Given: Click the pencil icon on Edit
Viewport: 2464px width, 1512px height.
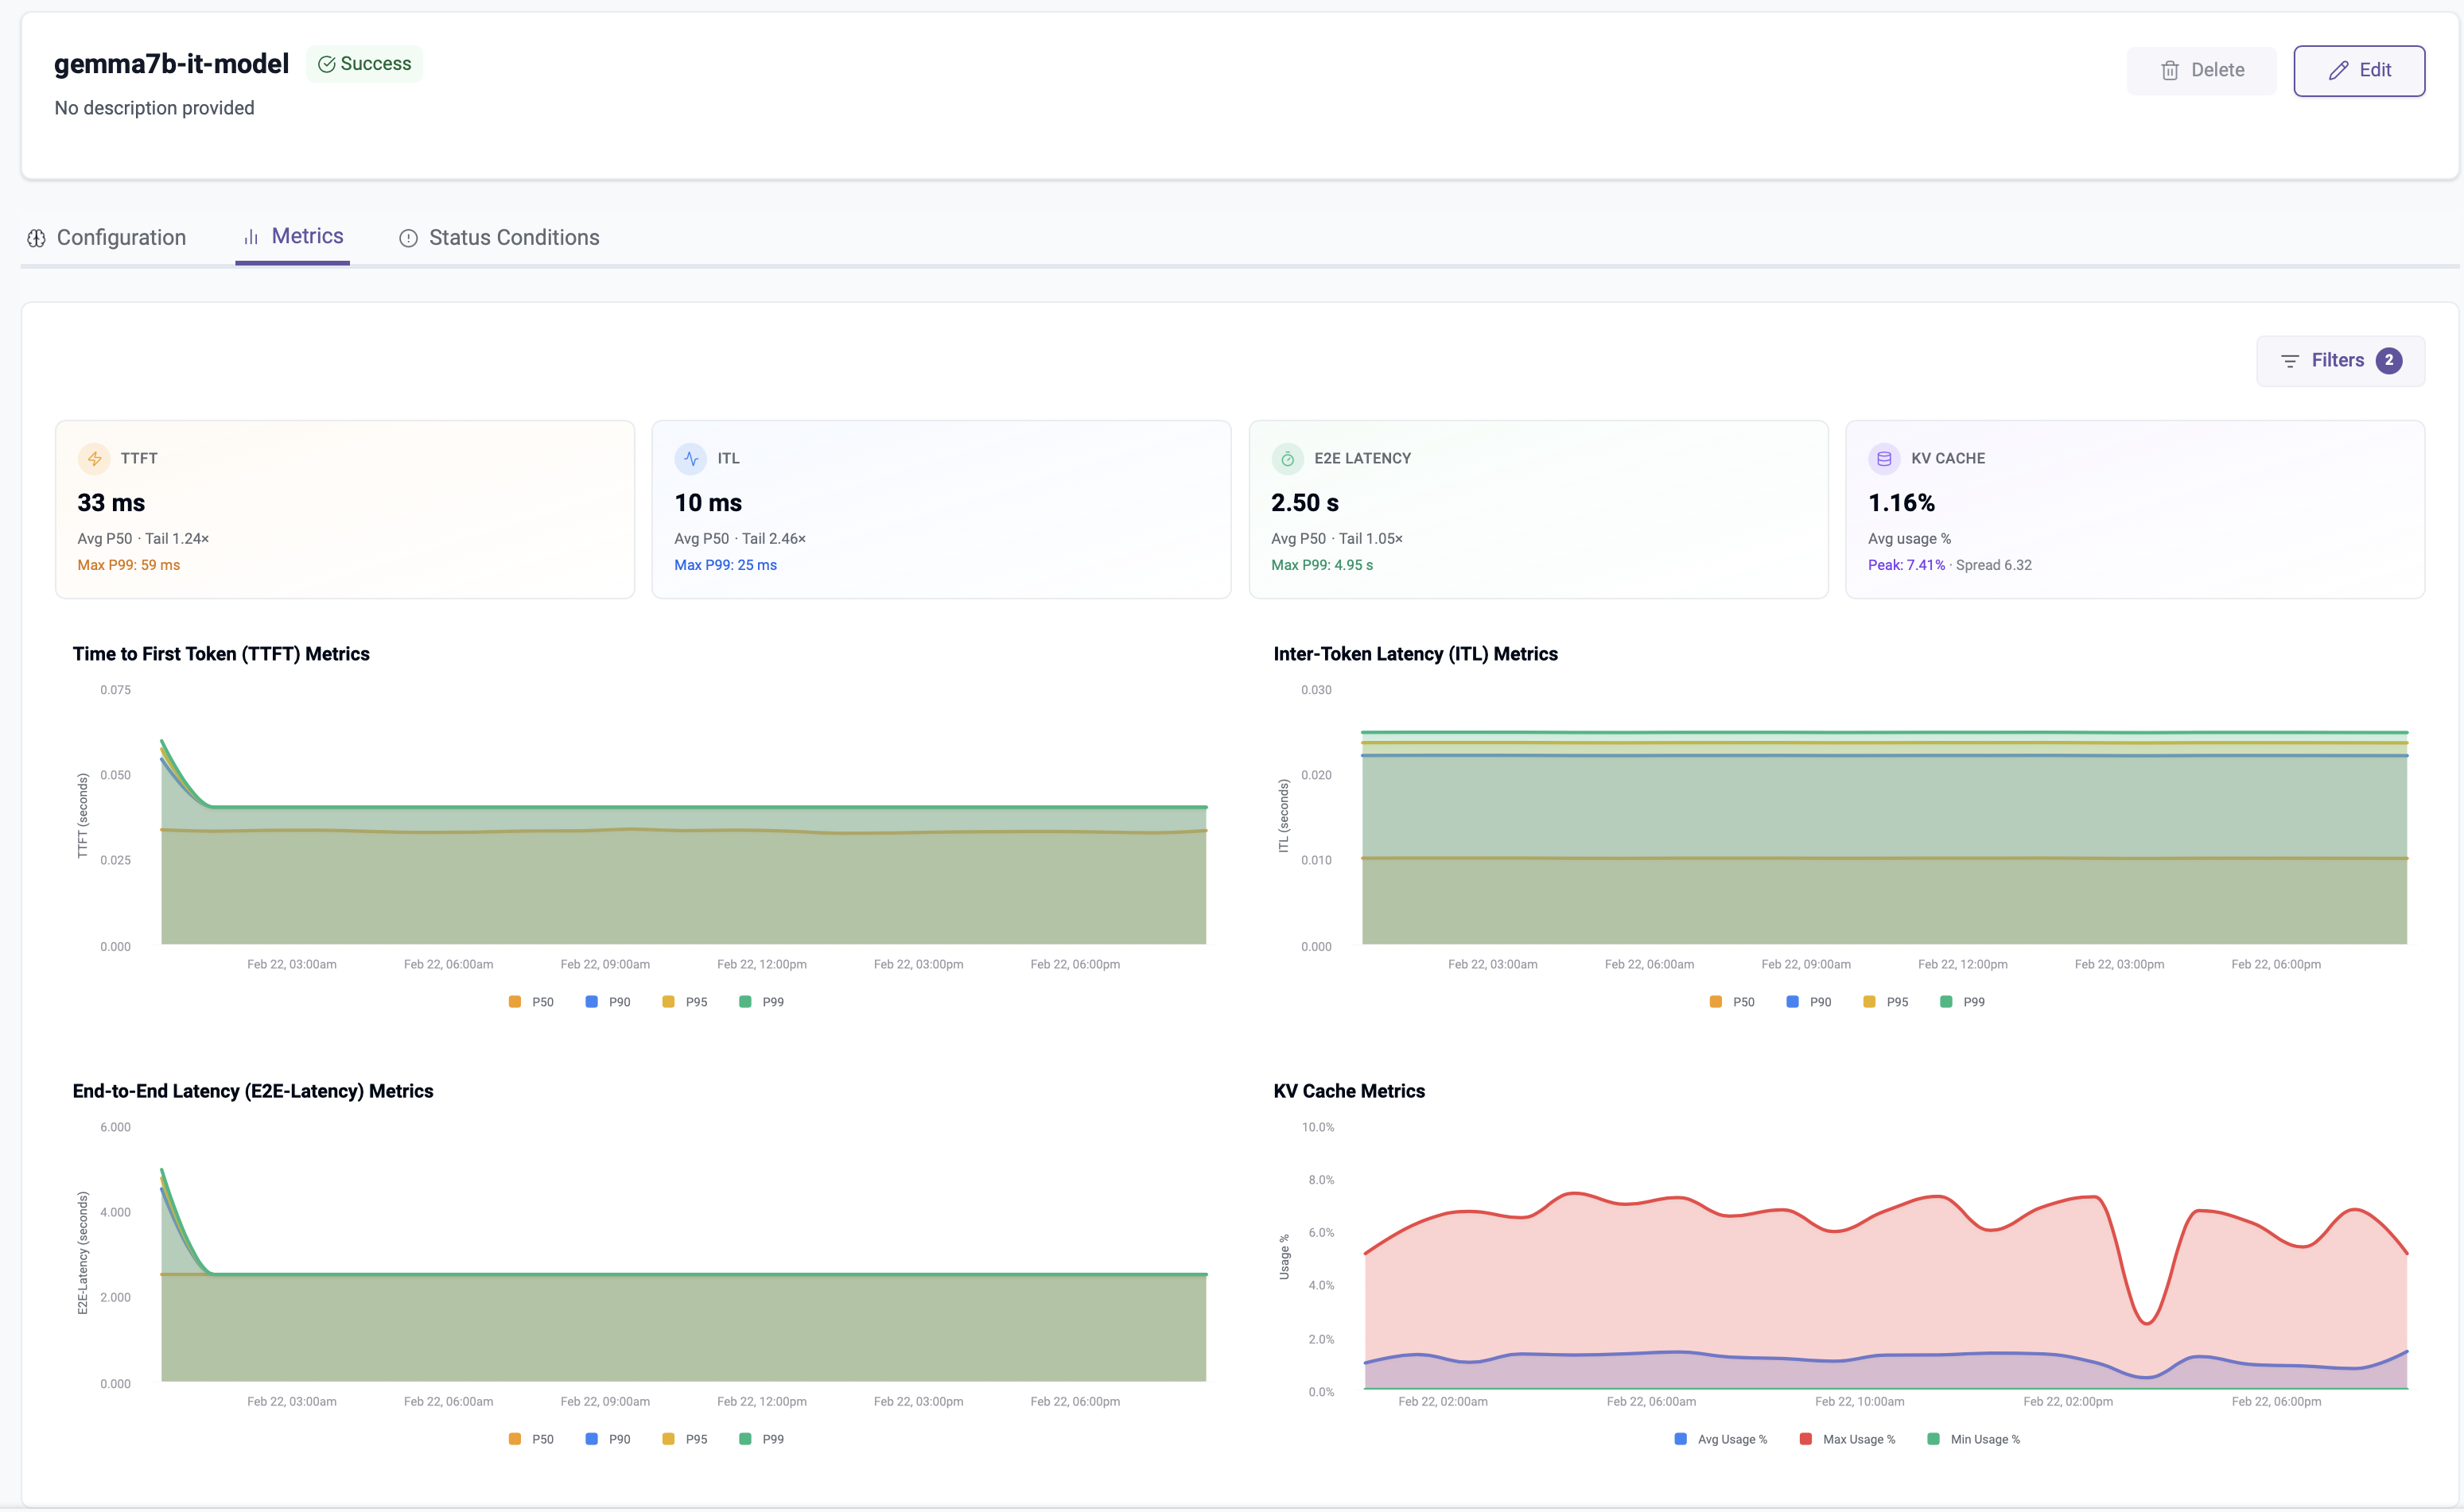Looking at the screenshot, I should point(2338,70).
